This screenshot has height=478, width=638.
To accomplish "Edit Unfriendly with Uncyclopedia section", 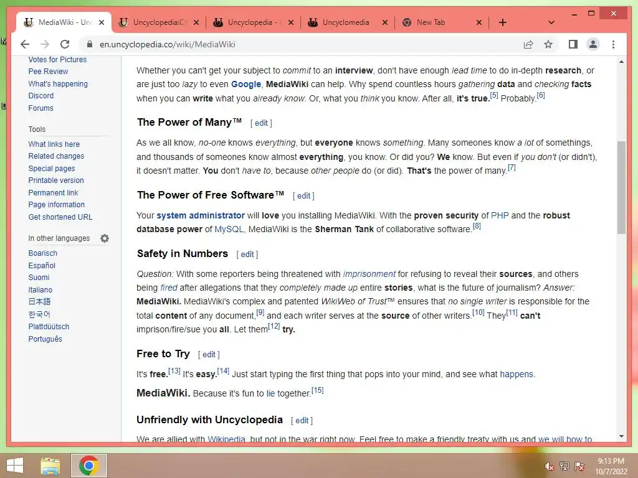I will click(302, 420).
